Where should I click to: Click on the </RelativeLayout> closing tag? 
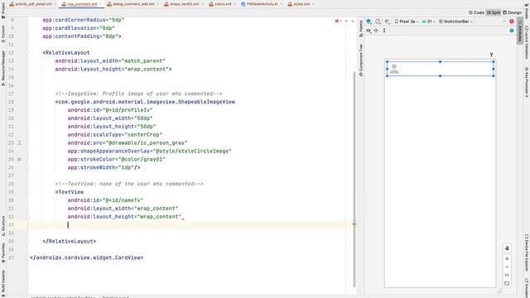[x=70, y=241]
